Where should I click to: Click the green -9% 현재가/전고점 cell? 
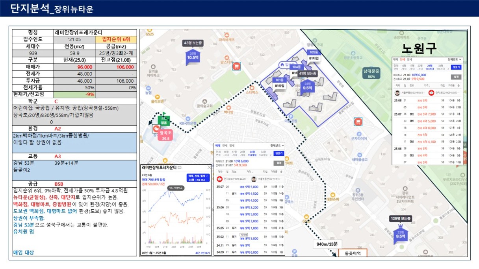pos(75,94)
